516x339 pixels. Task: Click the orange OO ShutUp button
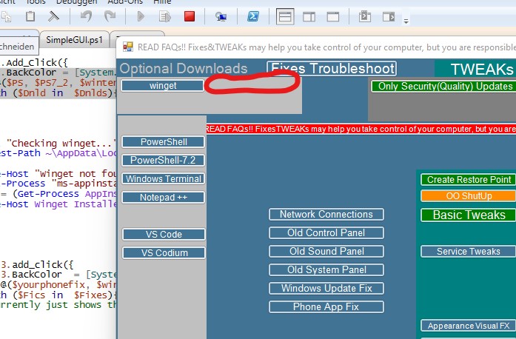point(469,196)
